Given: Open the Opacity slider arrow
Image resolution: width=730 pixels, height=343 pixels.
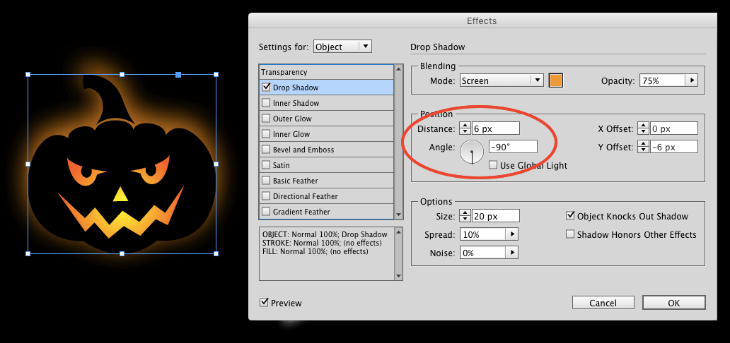Looking at the screenshot, I should tap(691, 80).
